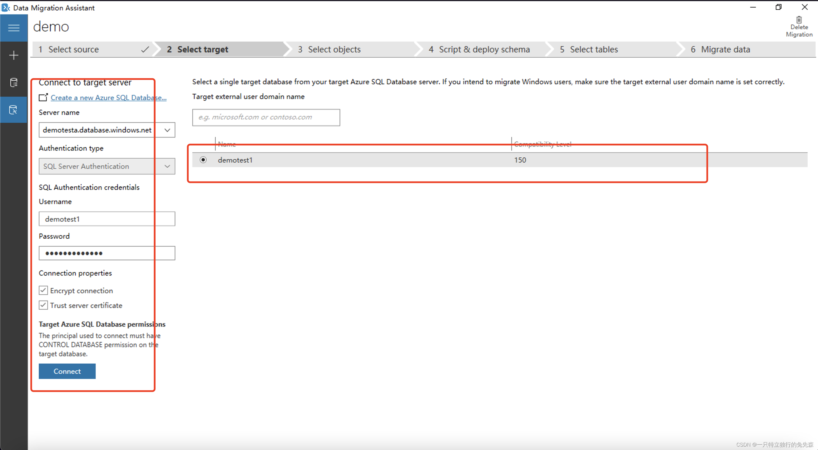This screenshot has height=450, width=818.
Task: Click the external link icon beside Create database
Action: pyautogui.click(x=43, y=97)
